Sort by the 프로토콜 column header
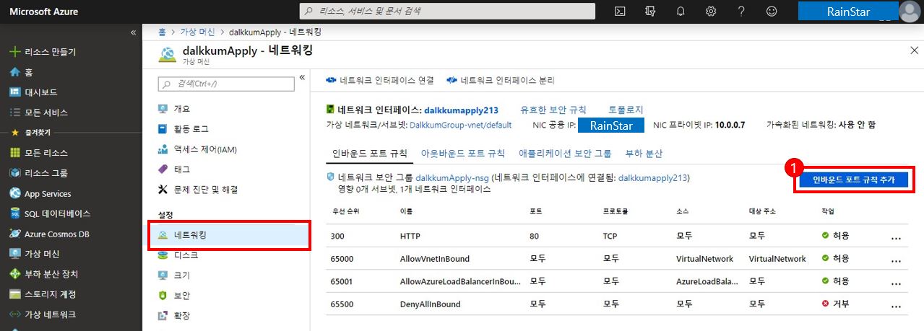This screenshot has height=331, width=924. [x=616, y=212]
